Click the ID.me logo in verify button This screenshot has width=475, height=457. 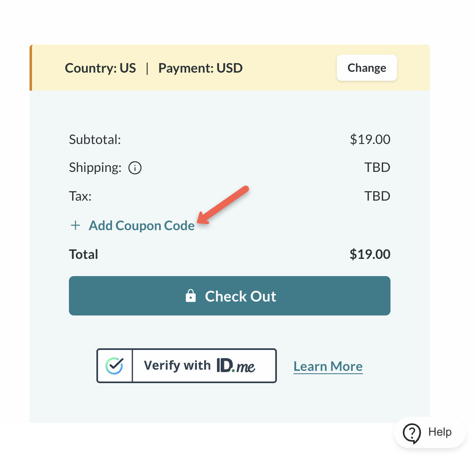coord(236,365)
